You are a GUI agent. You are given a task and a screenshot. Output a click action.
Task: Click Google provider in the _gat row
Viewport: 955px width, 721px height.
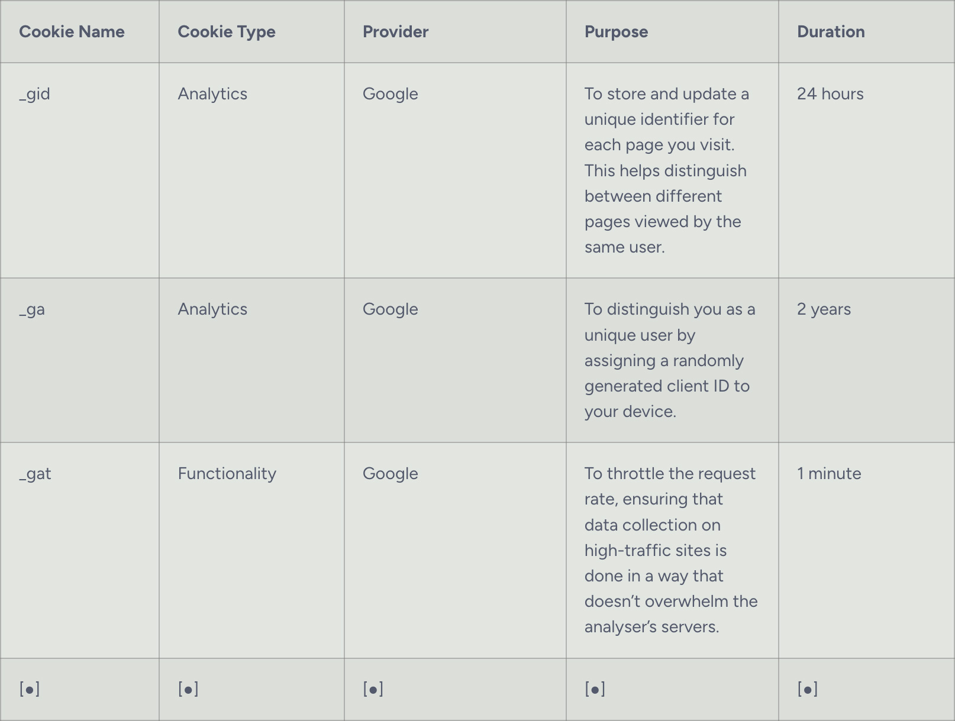coord(391,474)
